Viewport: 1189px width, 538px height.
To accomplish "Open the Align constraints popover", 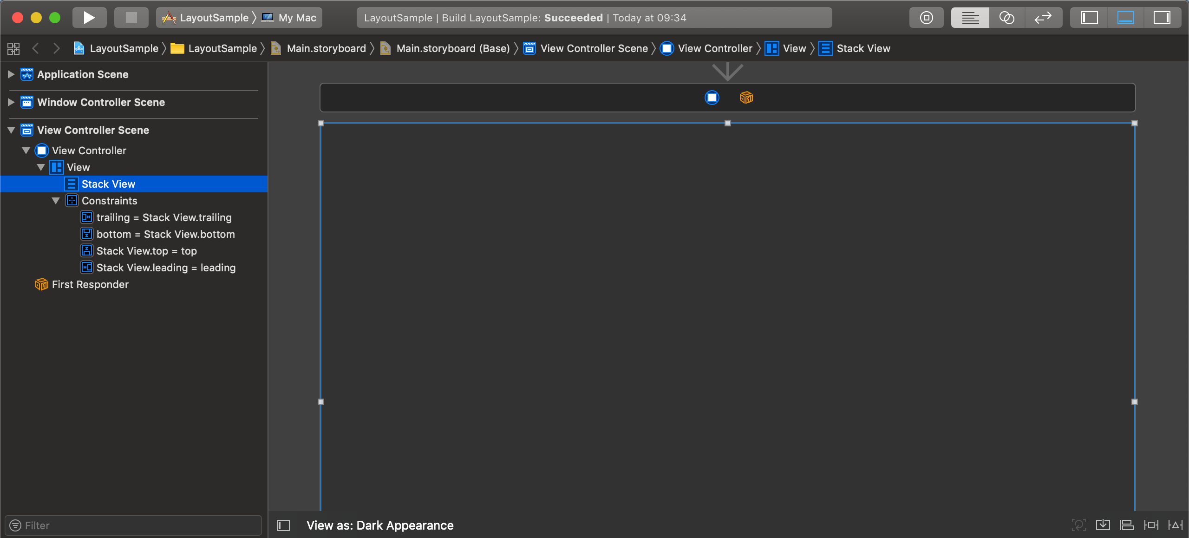I will click(x=1127, y=525).
